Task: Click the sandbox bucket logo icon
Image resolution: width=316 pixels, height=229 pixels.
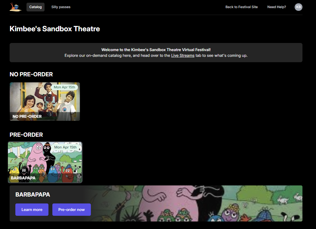Action: click(x=15, y=7)
